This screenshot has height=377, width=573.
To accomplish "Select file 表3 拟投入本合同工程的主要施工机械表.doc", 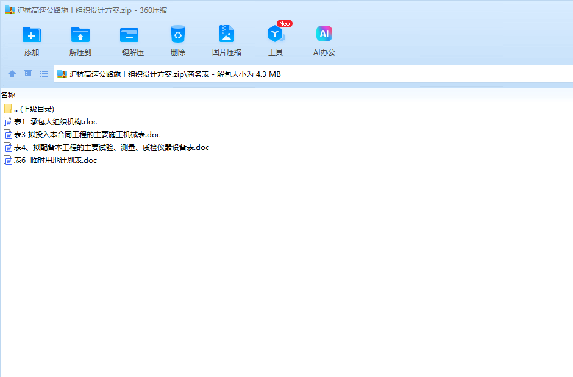I will [x=82, y=135].
